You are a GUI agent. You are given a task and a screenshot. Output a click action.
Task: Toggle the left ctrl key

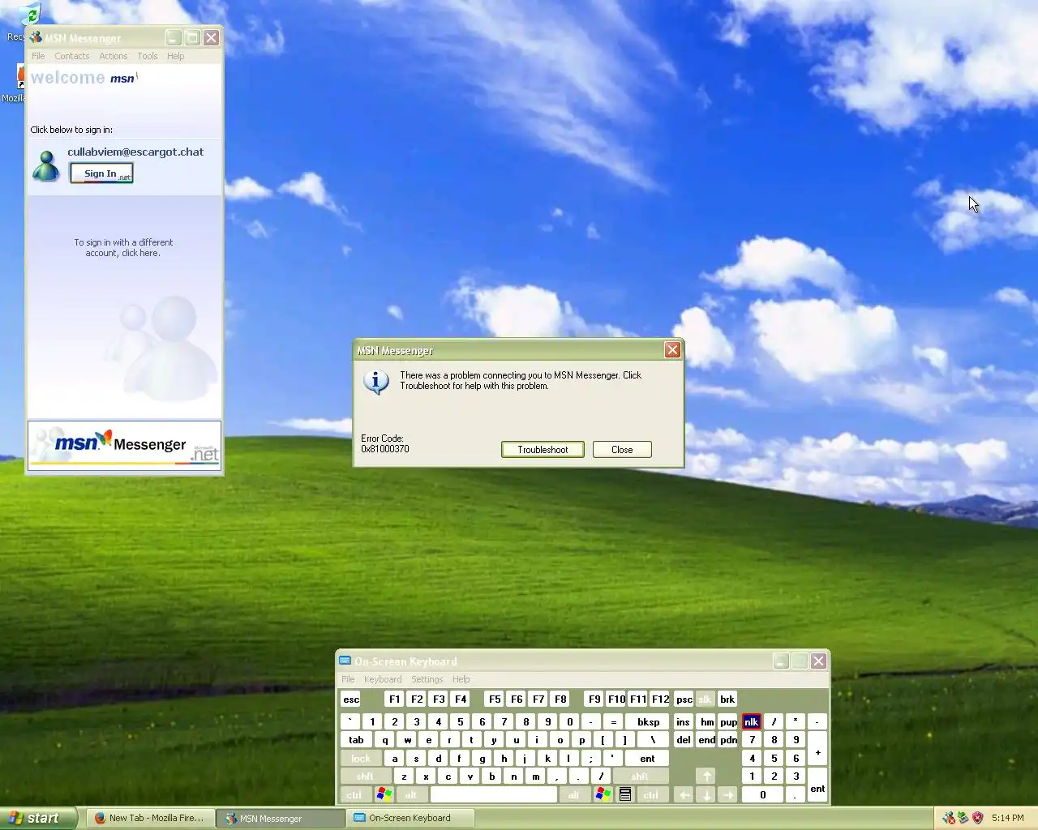click(x=354, y=794)
